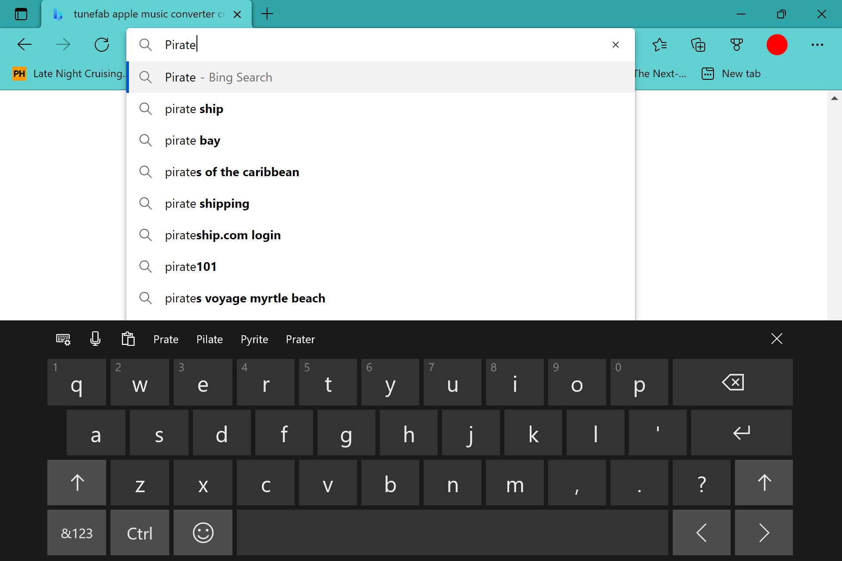Open the red profile avatar

pos(777,45)
